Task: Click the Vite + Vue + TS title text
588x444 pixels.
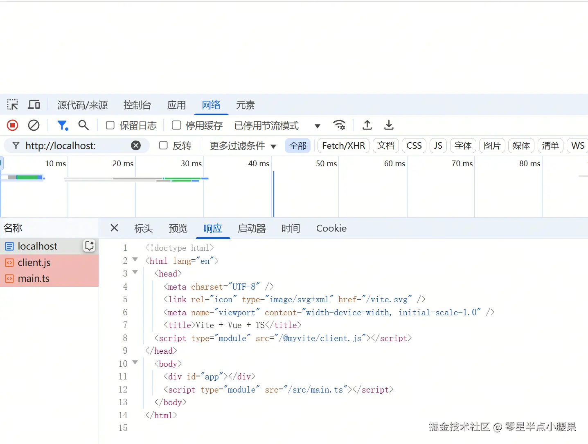Action: coord(230,325)
